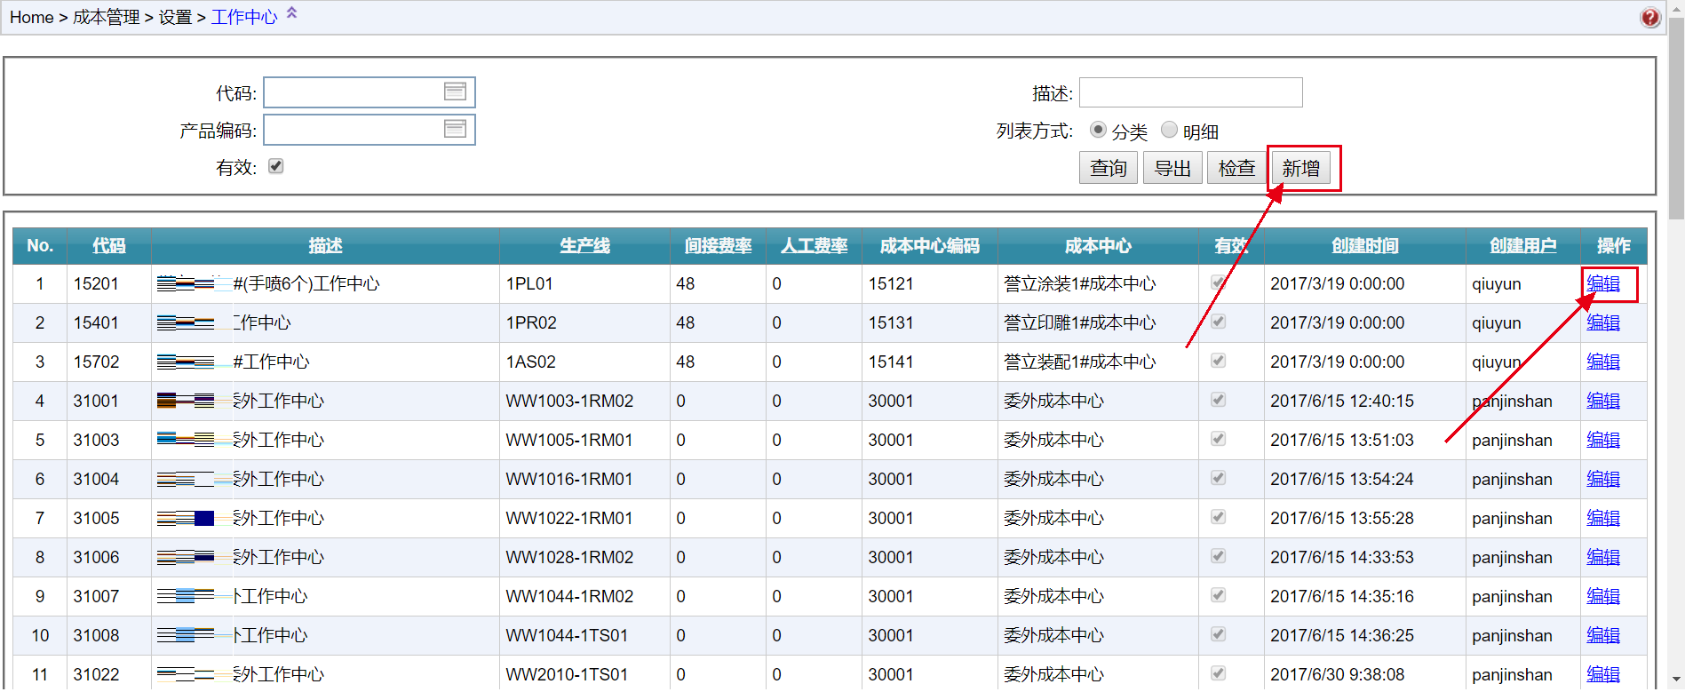
Task: Open the 代码 field lookup icon
Action: 455,91
